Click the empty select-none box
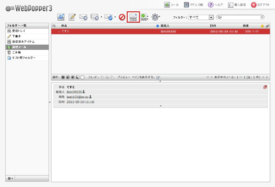The width and height of the screenshot is (275, 187). 82,77
